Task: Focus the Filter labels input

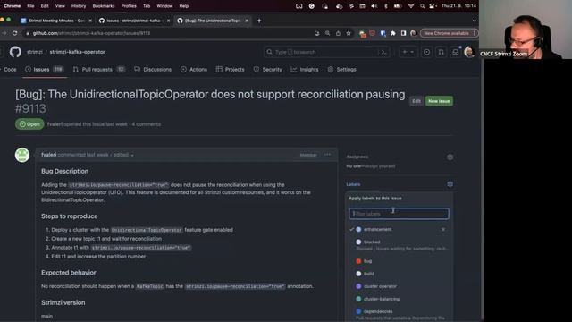Action: (x=399, y=214)
